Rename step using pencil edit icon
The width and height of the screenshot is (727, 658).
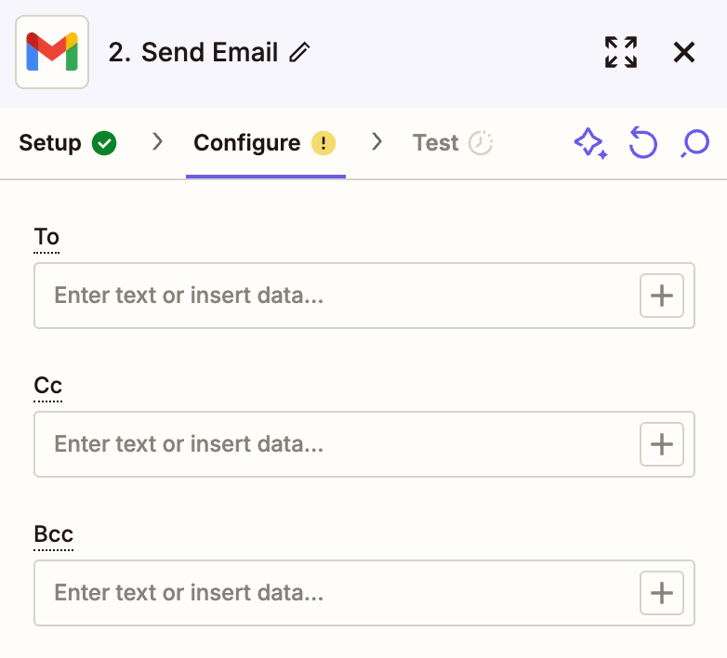coord(299,53)
